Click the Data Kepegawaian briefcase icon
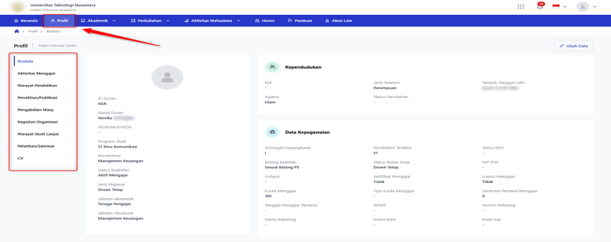This screenshot has height=242, width=611. click(272, 132)
